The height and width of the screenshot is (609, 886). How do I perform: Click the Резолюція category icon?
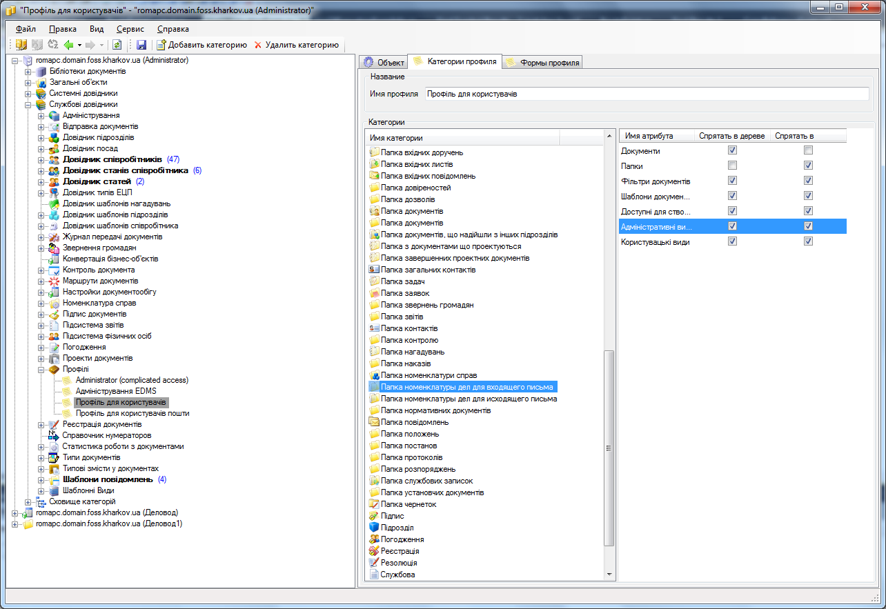374,563
